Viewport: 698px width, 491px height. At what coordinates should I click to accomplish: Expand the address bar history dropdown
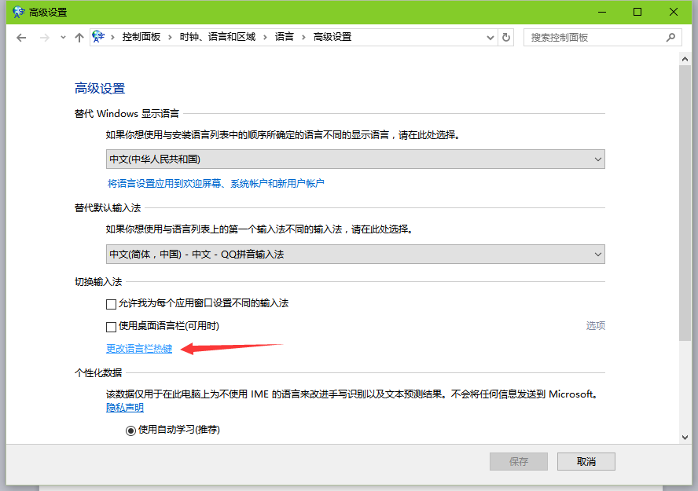pos(490,37)
